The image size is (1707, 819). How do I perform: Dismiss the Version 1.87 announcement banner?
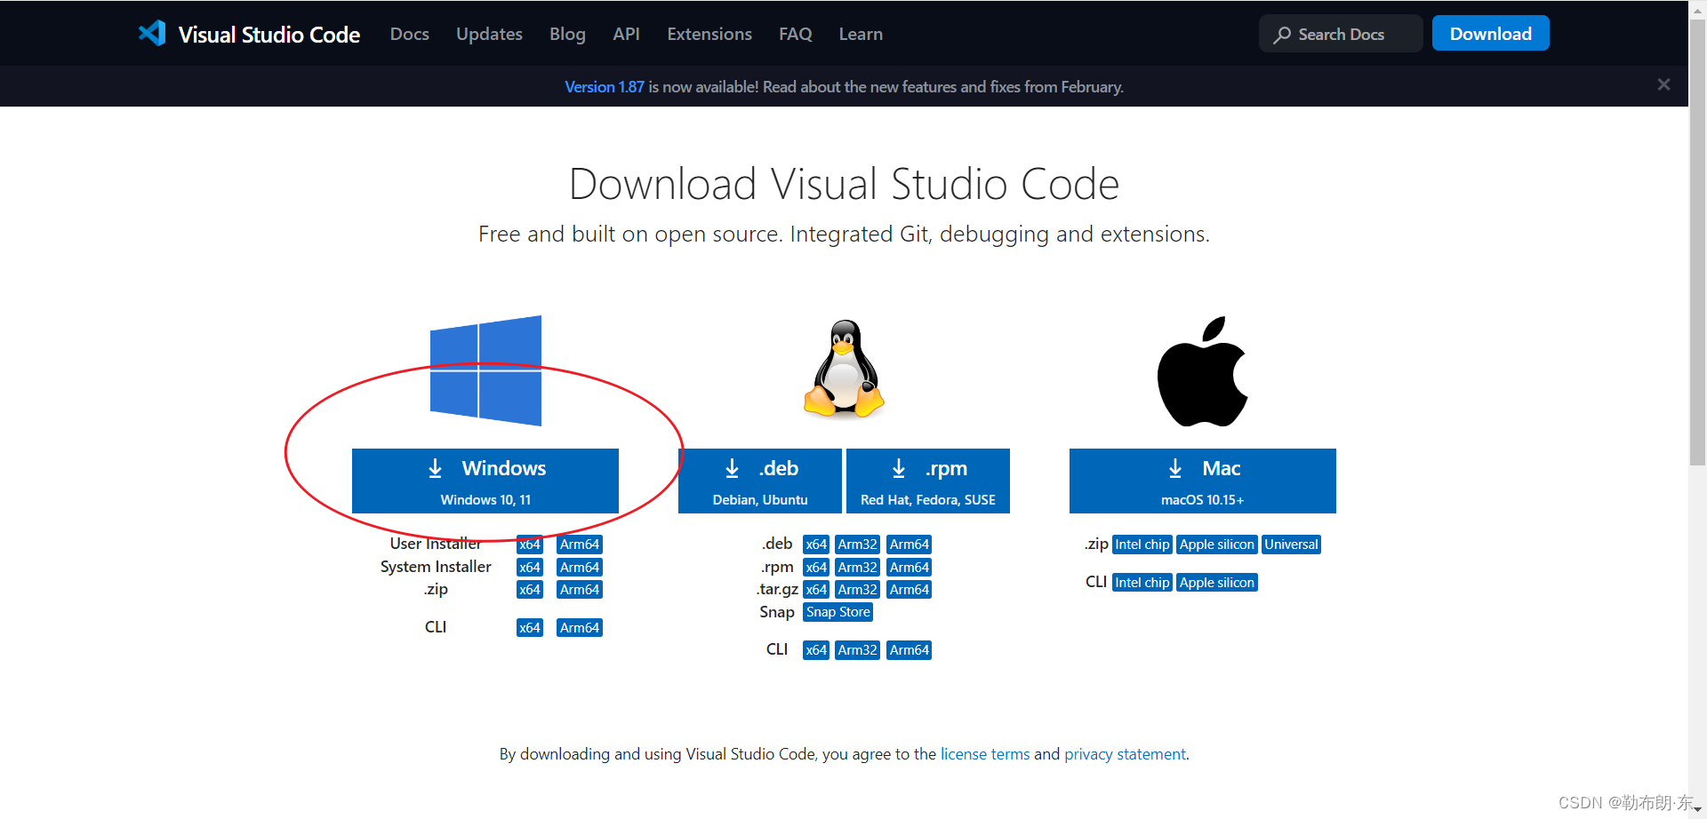(x=1663, y=84)
